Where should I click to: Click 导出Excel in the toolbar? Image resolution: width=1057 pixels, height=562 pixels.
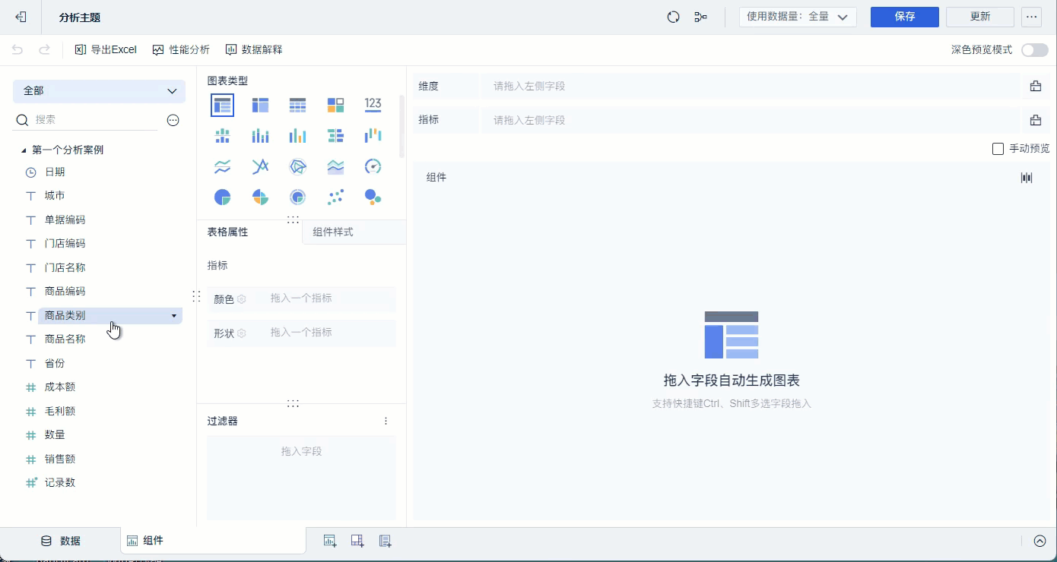pyautogui.click(x=106, y=49)
